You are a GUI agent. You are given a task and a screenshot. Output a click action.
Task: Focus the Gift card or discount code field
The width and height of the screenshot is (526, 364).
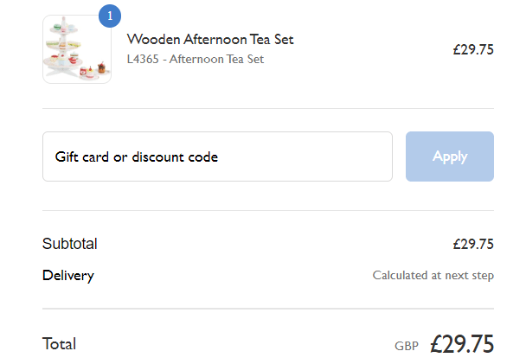tap(217, 156)
